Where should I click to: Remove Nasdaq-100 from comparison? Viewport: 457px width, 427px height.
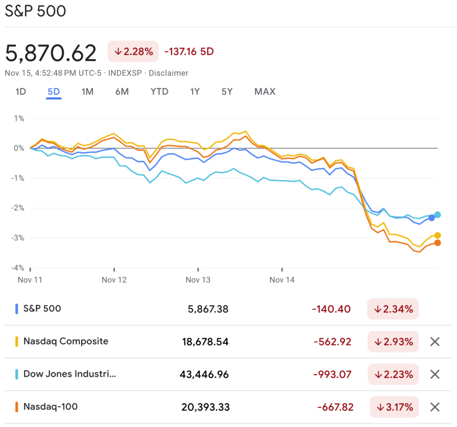click(x=435, y=407)
